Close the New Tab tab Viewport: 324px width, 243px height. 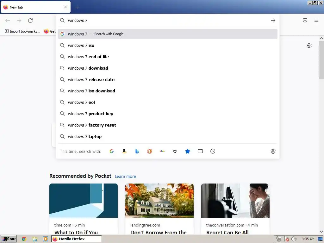(65, 7)
